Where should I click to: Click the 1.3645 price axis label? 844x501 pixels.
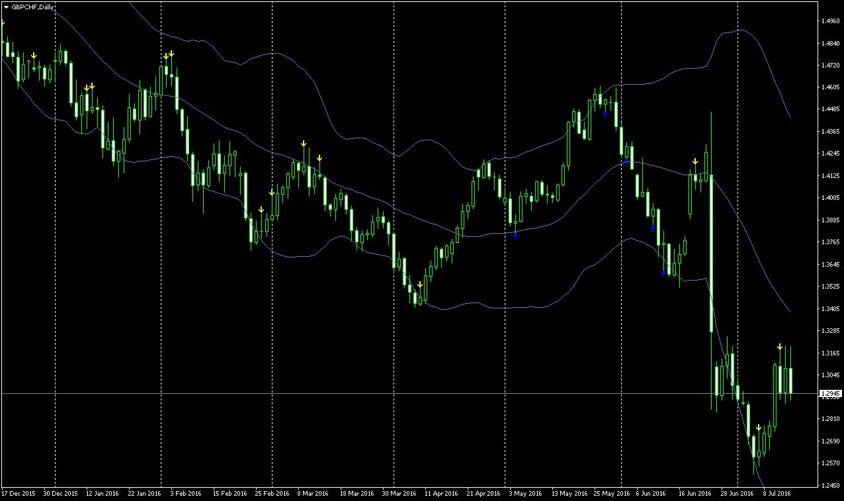click(831, 264)
